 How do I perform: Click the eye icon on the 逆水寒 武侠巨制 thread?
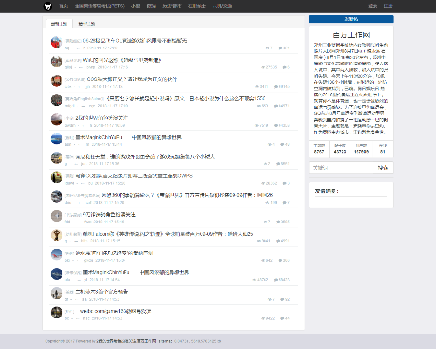pyautogui.click(x=263, y=260)
